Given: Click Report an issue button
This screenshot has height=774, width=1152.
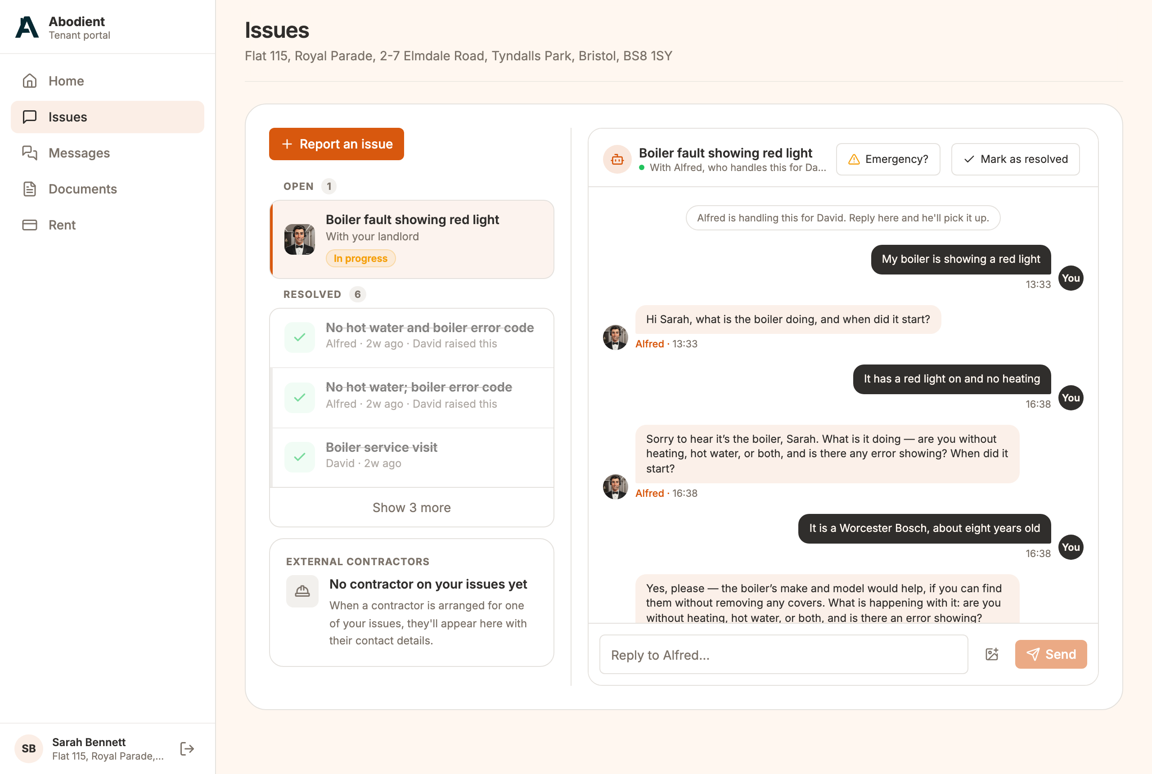Looking at the screenshot, I should [x=337, y=144].
